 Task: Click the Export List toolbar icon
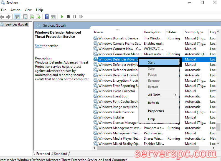click(38, 17)
